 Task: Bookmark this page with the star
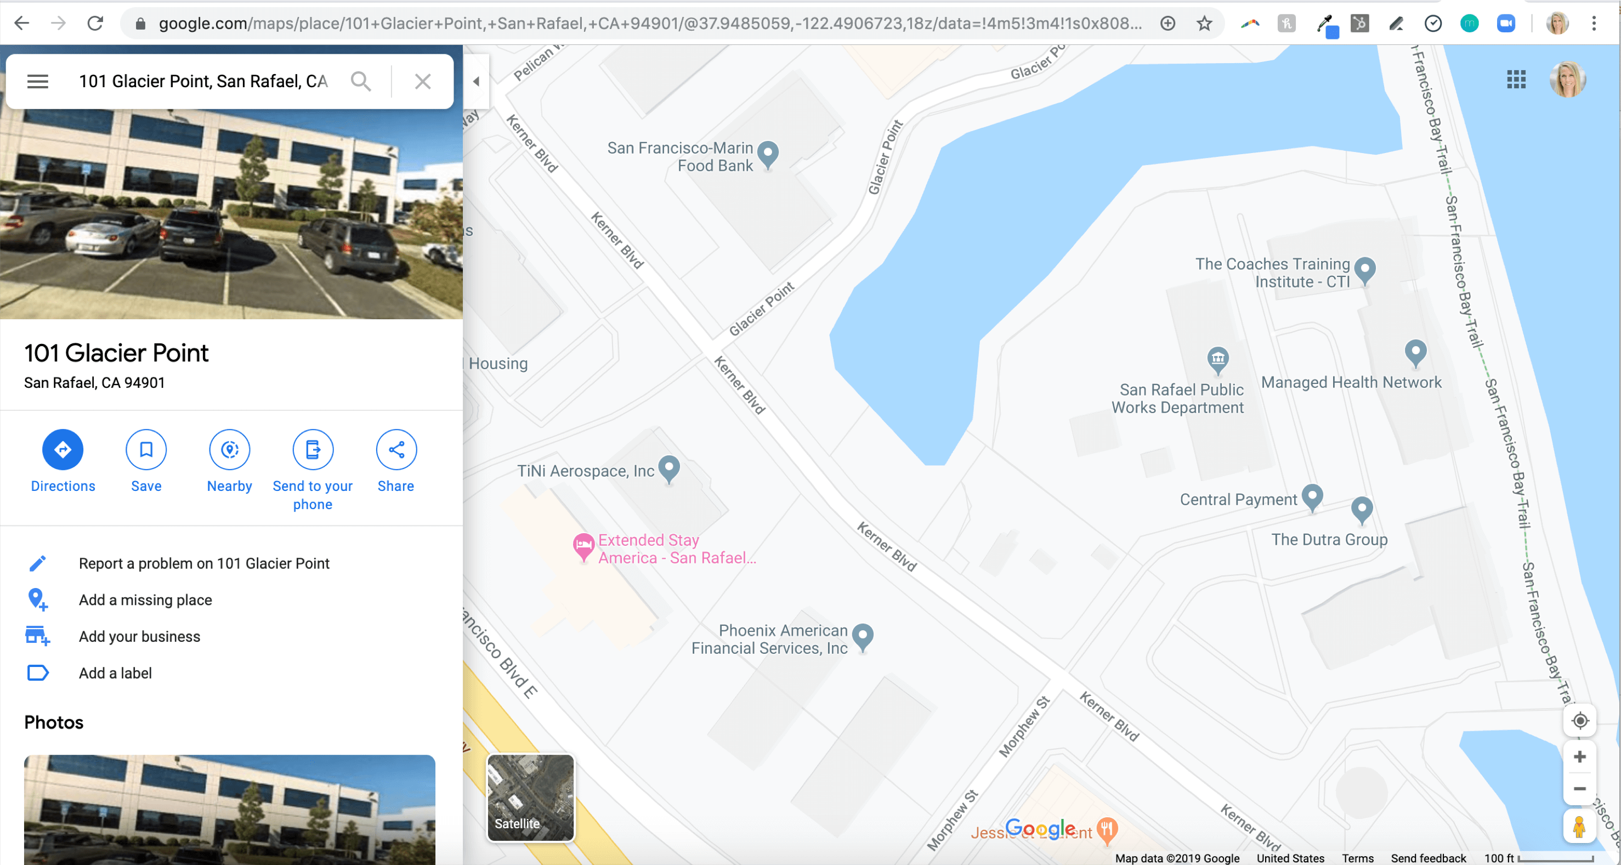coord(1204,23)
